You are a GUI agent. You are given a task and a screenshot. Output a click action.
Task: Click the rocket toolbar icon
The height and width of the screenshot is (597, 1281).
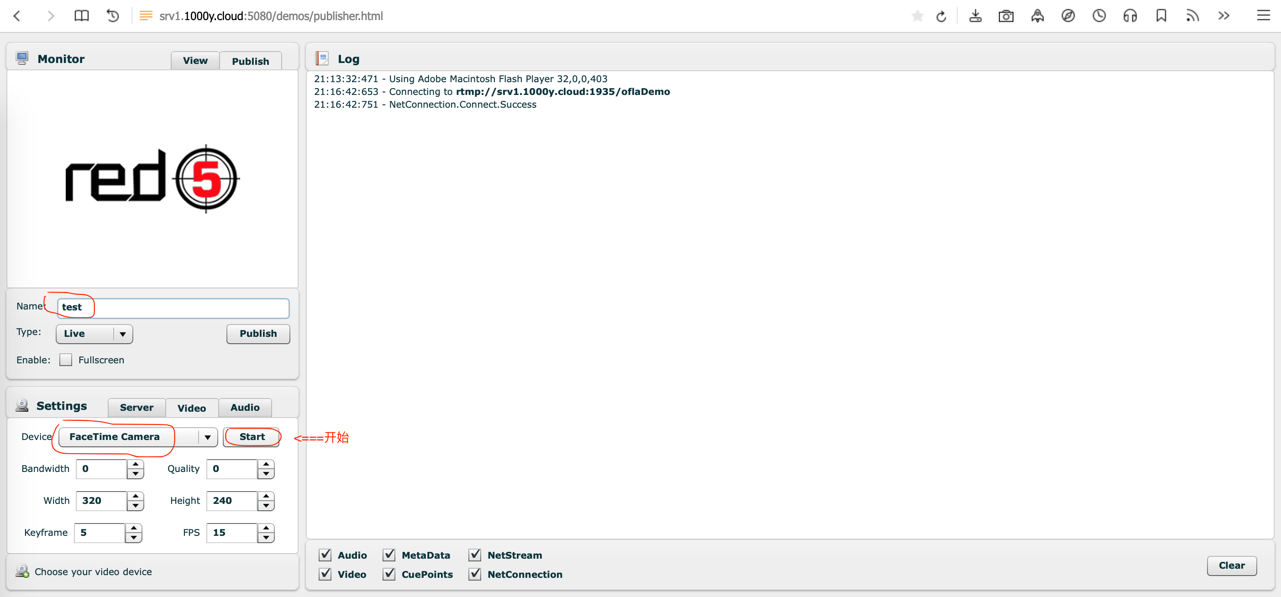1037,16
